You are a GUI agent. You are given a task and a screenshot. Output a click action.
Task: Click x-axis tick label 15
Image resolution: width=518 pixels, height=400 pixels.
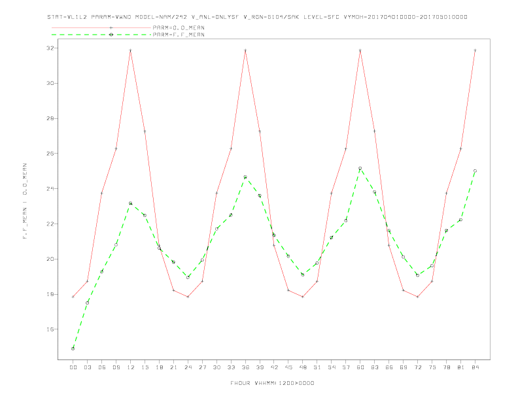pyautogui.click(x=145, y=367)
